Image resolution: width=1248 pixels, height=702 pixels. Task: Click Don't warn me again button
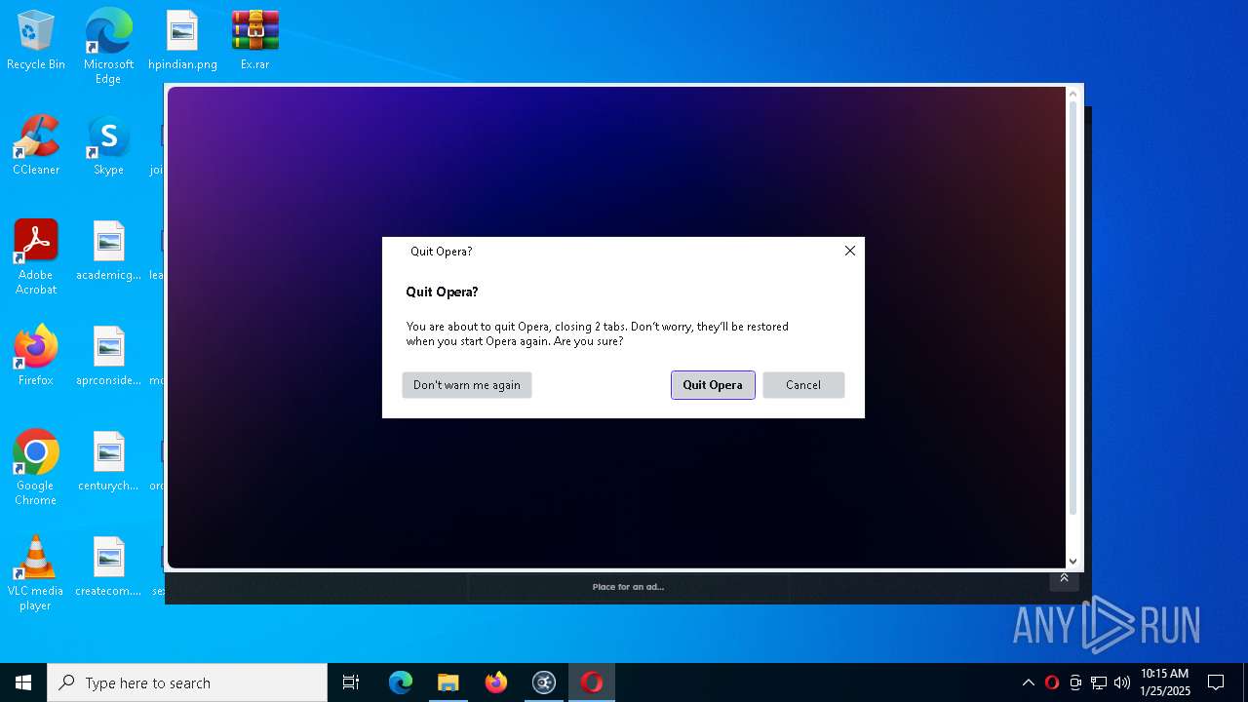(467, 385)
